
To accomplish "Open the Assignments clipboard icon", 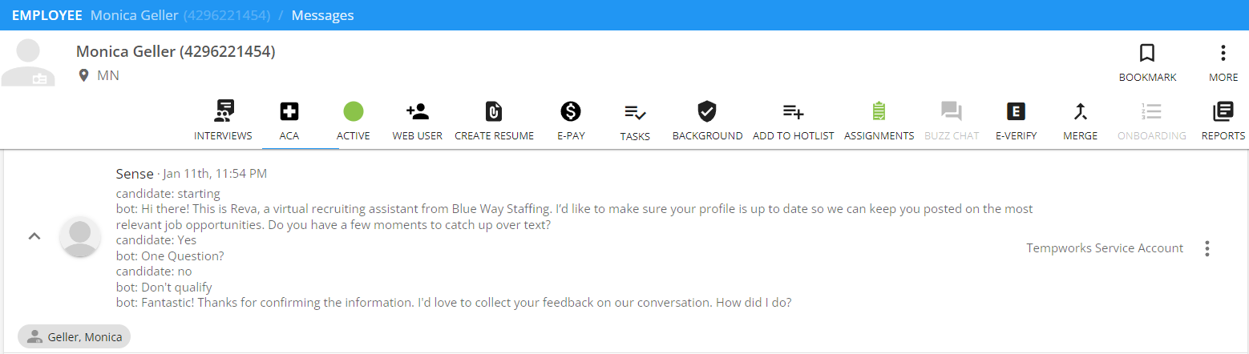I will [x=879, y=112].
